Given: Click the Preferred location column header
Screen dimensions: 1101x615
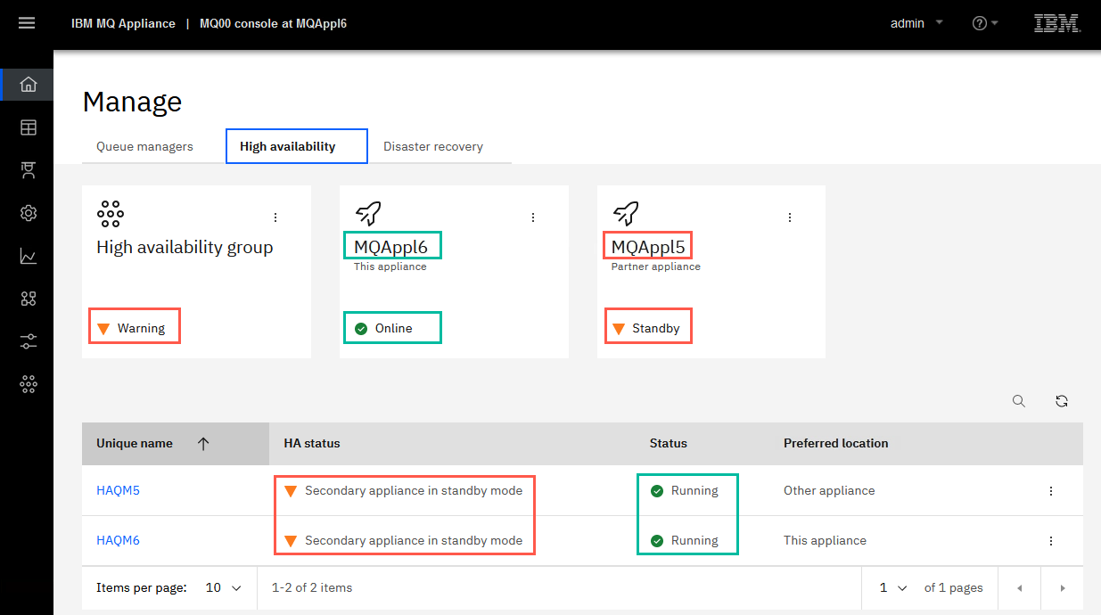Looking at the screenshot, I should click(836, 443).
